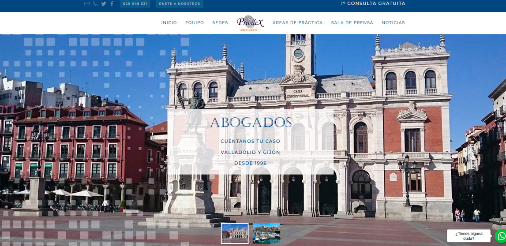Click the CUÉNTANOS TU CASO text
The width and height of the screenshot is (506, 246).
[x=251, y=141]
